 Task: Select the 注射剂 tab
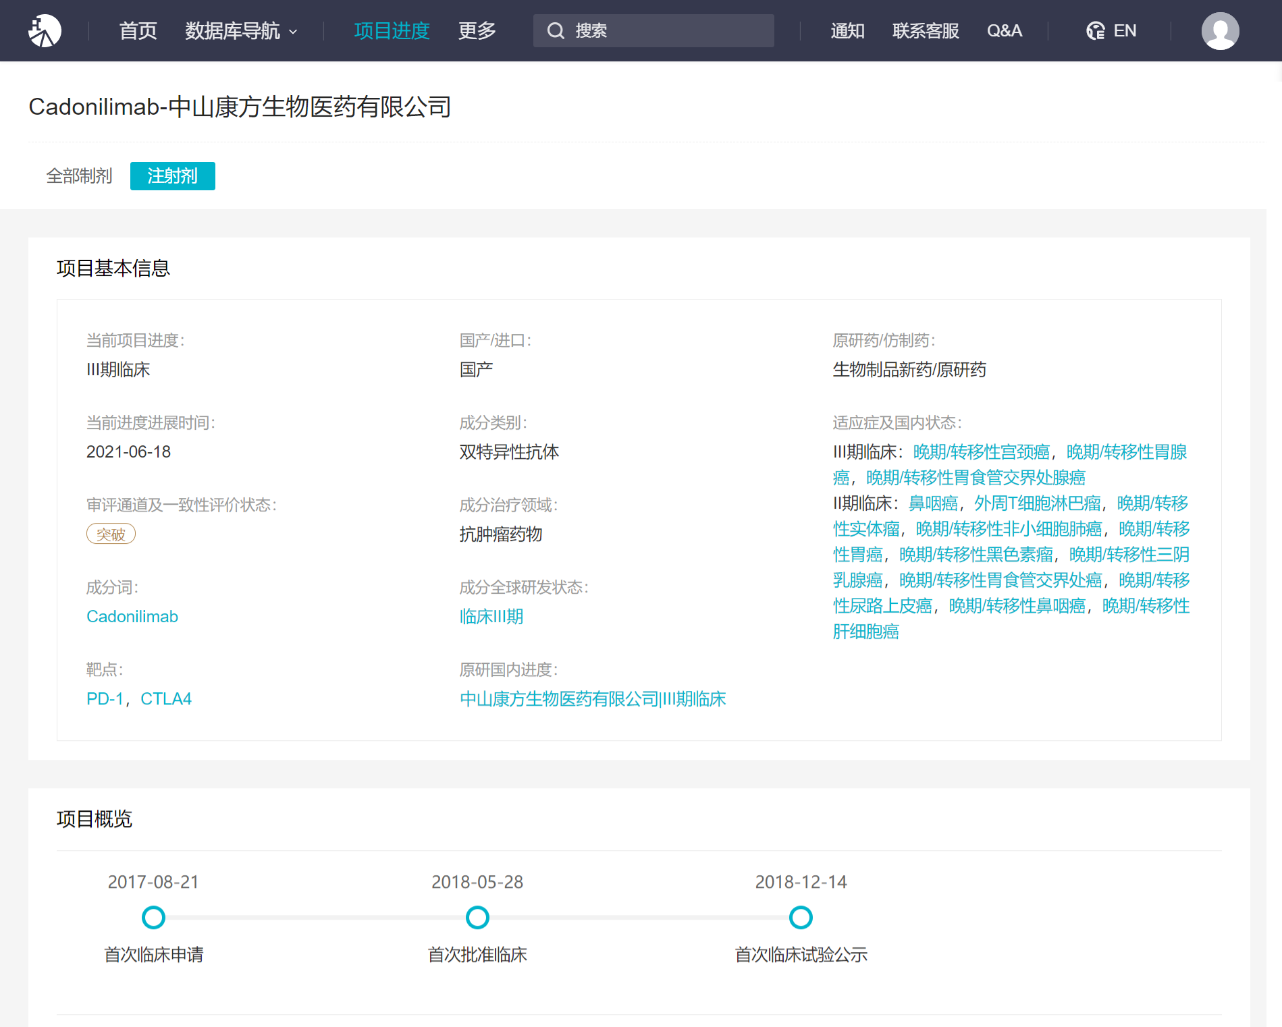173,176
